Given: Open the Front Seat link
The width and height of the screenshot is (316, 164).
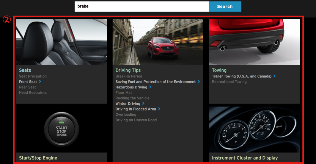Looking at the screenshot, I should [28, 82].
